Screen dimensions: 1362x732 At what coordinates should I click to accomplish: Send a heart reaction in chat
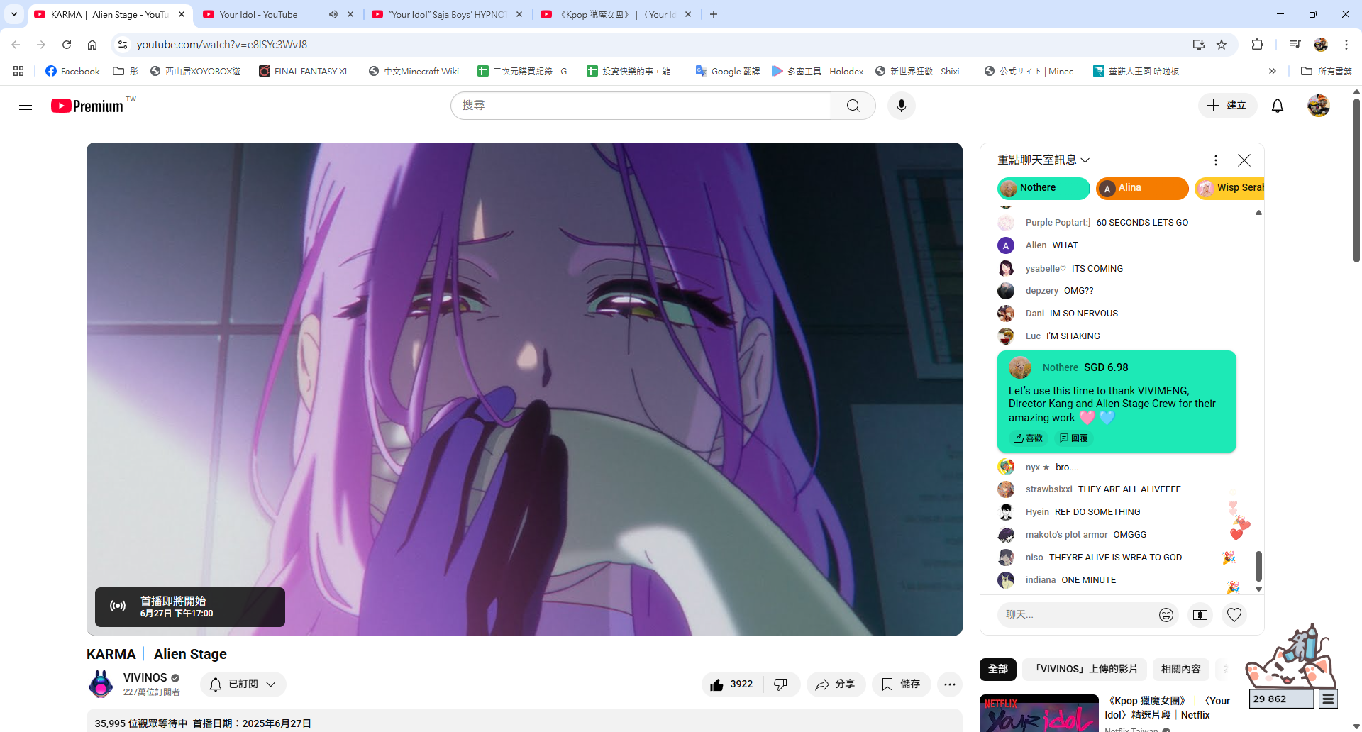(x=1234, y=615)
